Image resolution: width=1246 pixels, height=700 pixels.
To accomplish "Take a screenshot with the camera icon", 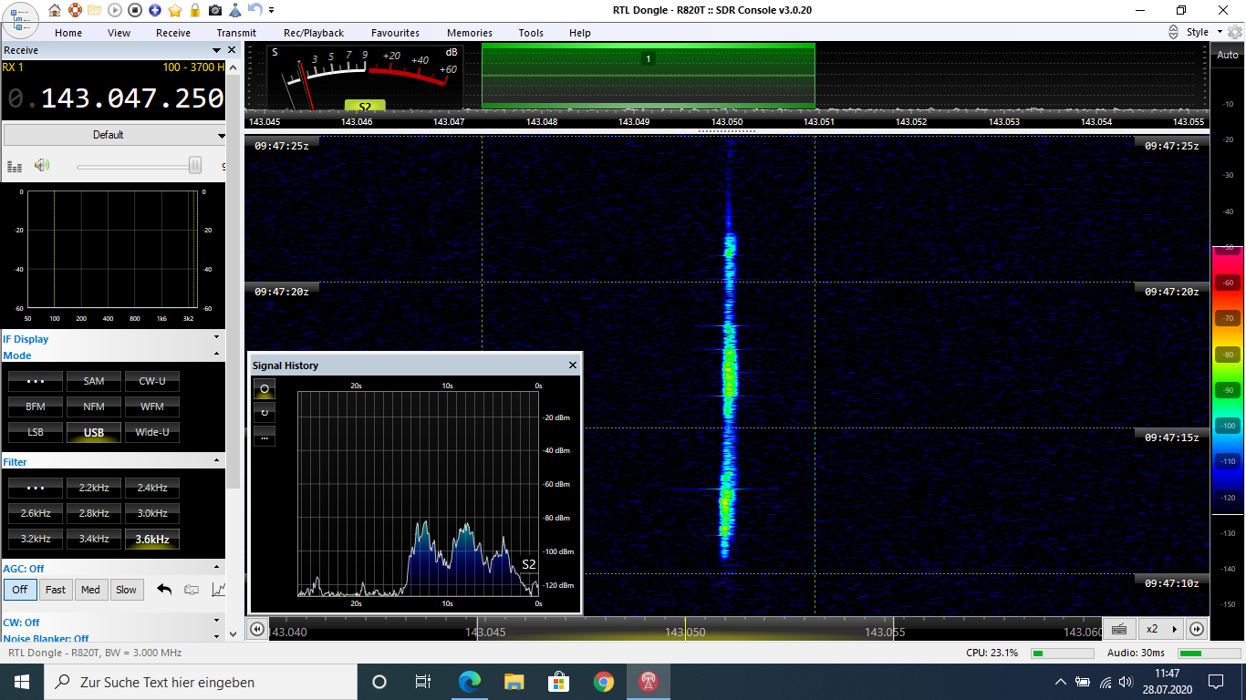I will (214, 10).
